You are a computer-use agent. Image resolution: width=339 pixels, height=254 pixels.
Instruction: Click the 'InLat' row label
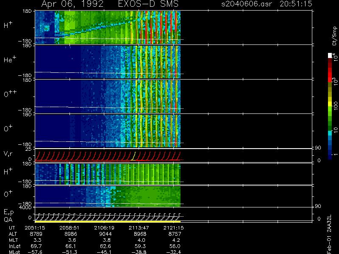(x=14, y=246)
